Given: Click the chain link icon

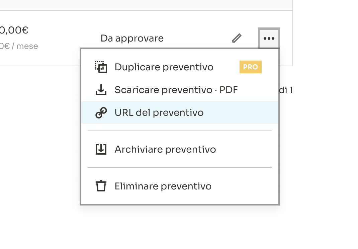Looking at the screenshot, I should (x=101, y=113).
